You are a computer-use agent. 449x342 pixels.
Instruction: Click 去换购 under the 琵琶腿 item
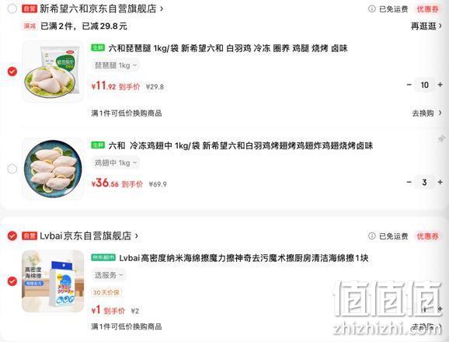coord(426,113)
